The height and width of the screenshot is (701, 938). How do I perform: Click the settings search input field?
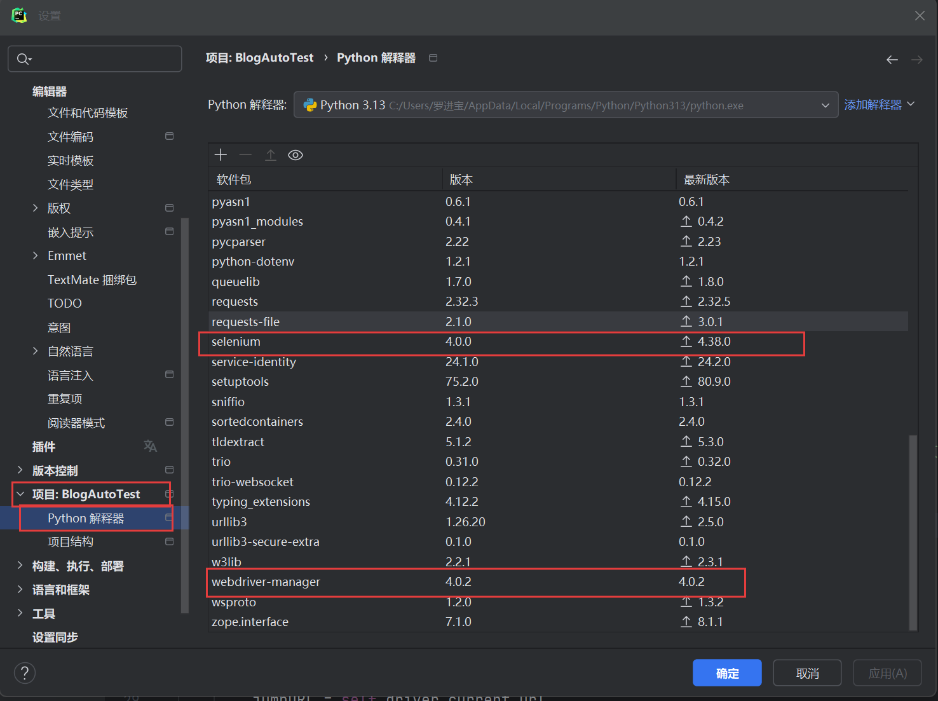pos(95,59)
